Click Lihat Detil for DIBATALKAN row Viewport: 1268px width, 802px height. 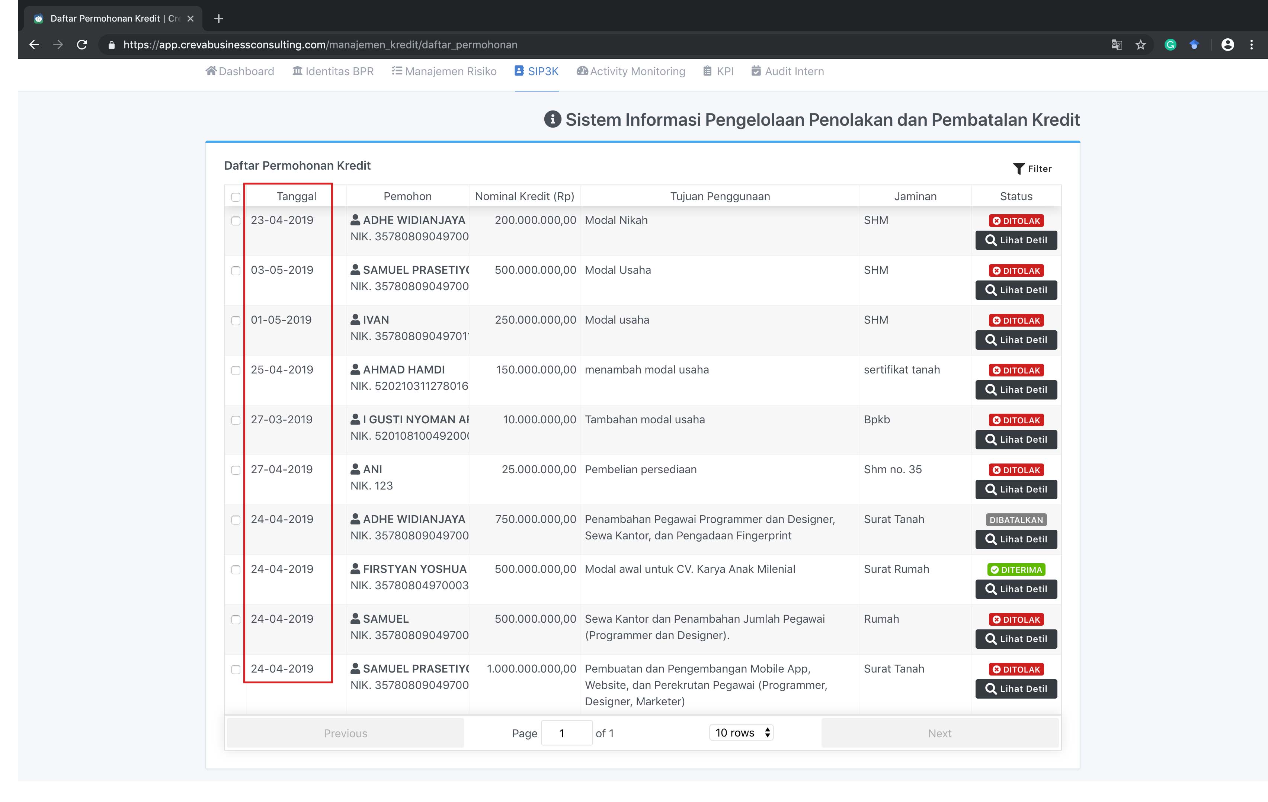(x=1016, y=539)
